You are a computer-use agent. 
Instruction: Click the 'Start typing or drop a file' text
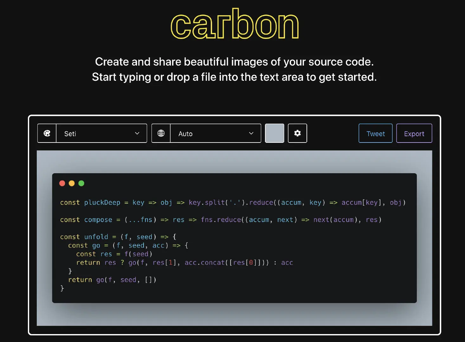point(234,77)
